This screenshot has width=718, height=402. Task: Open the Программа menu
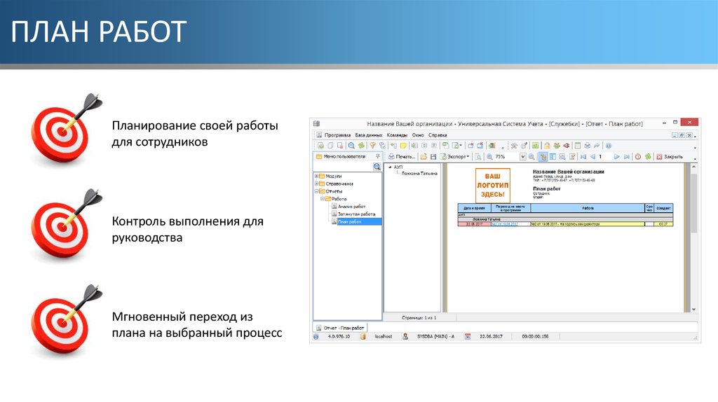point(337,134)
